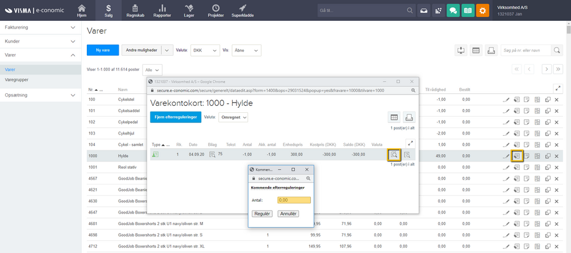Click the document search icon at popup row end
The width and height of the screenshot is (571, 253).
click(407, 155)
